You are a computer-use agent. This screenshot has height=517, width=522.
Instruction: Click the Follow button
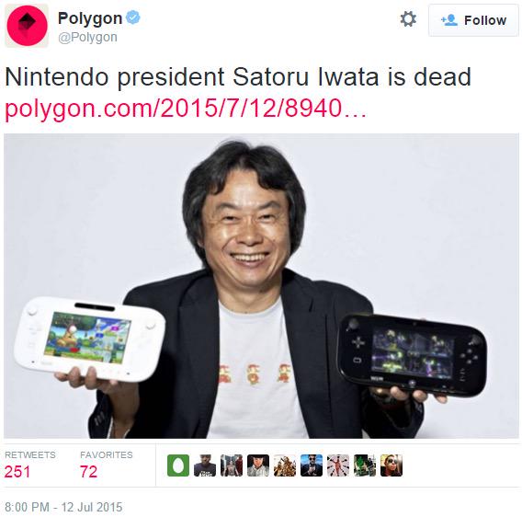(473, 20)
